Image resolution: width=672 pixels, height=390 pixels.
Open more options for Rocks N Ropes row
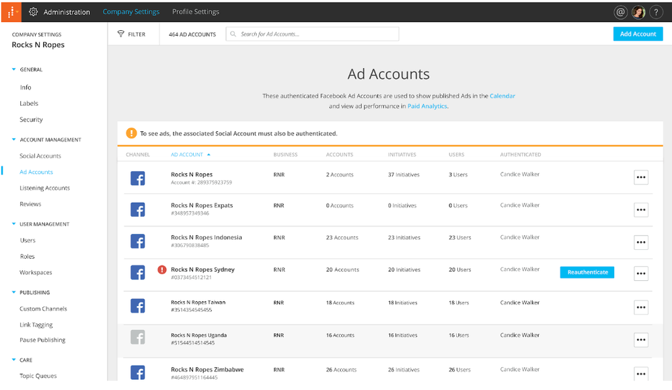pyautogui.click(x=640, y=177)
